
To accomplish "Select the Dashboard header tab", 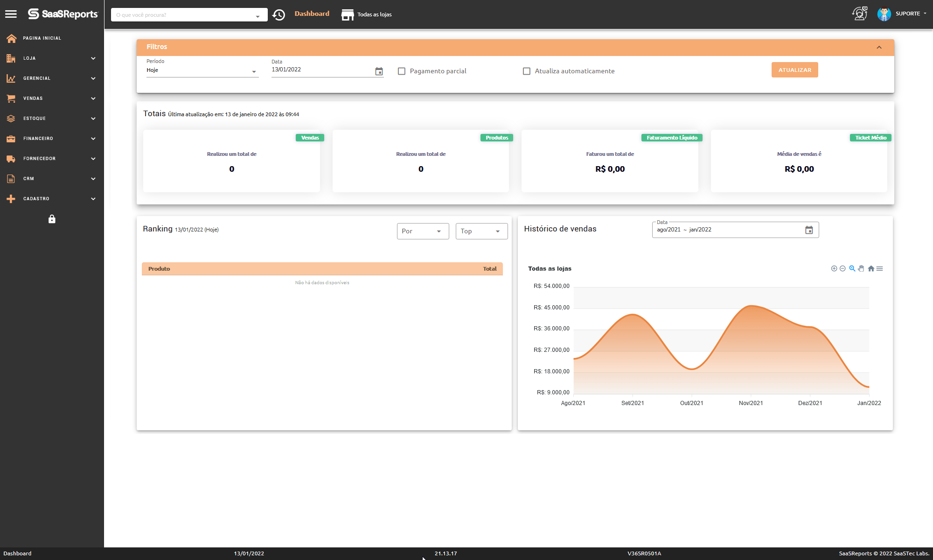I will click(x=312, y=14).
